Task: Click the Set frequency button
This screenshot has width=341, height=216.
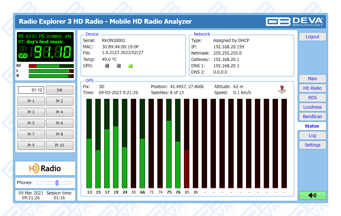Action: pos(60,90)
